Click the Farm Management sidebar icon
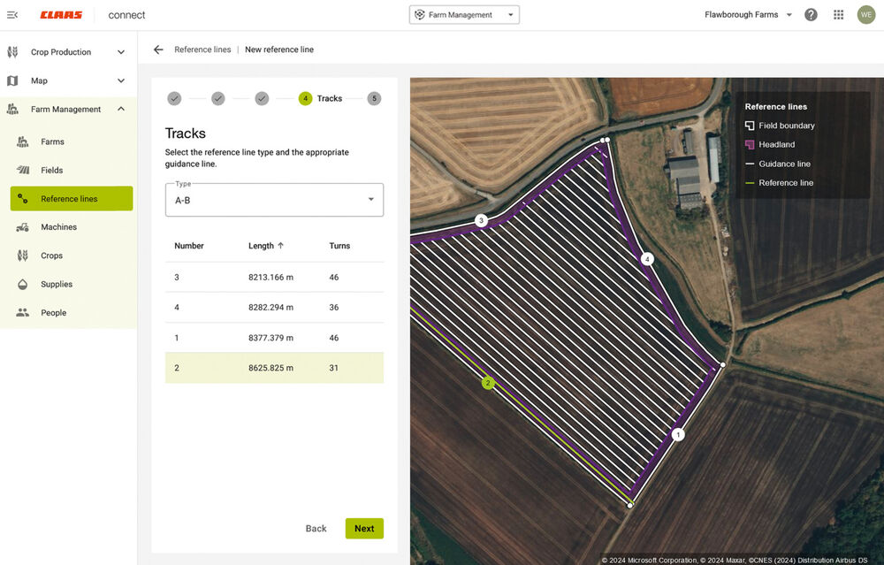 pyautogui.click(x=12, y=109)
